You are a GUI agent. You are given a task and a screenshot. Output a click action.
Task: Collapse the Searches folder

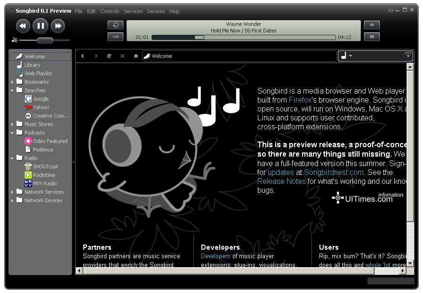point(12,91)
